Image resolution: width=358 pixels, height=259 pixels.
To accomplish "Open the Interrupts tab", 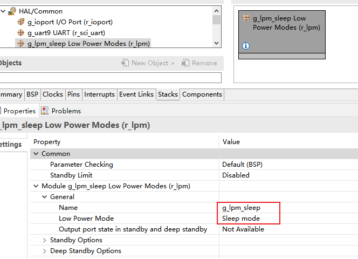I will [99, 94].
